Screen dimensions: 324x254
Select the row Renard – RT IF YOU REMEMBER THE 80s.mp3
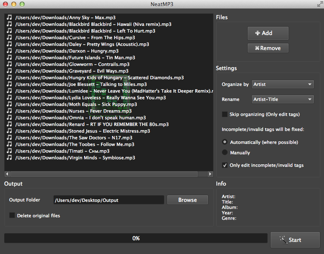[x=109, y=124]
